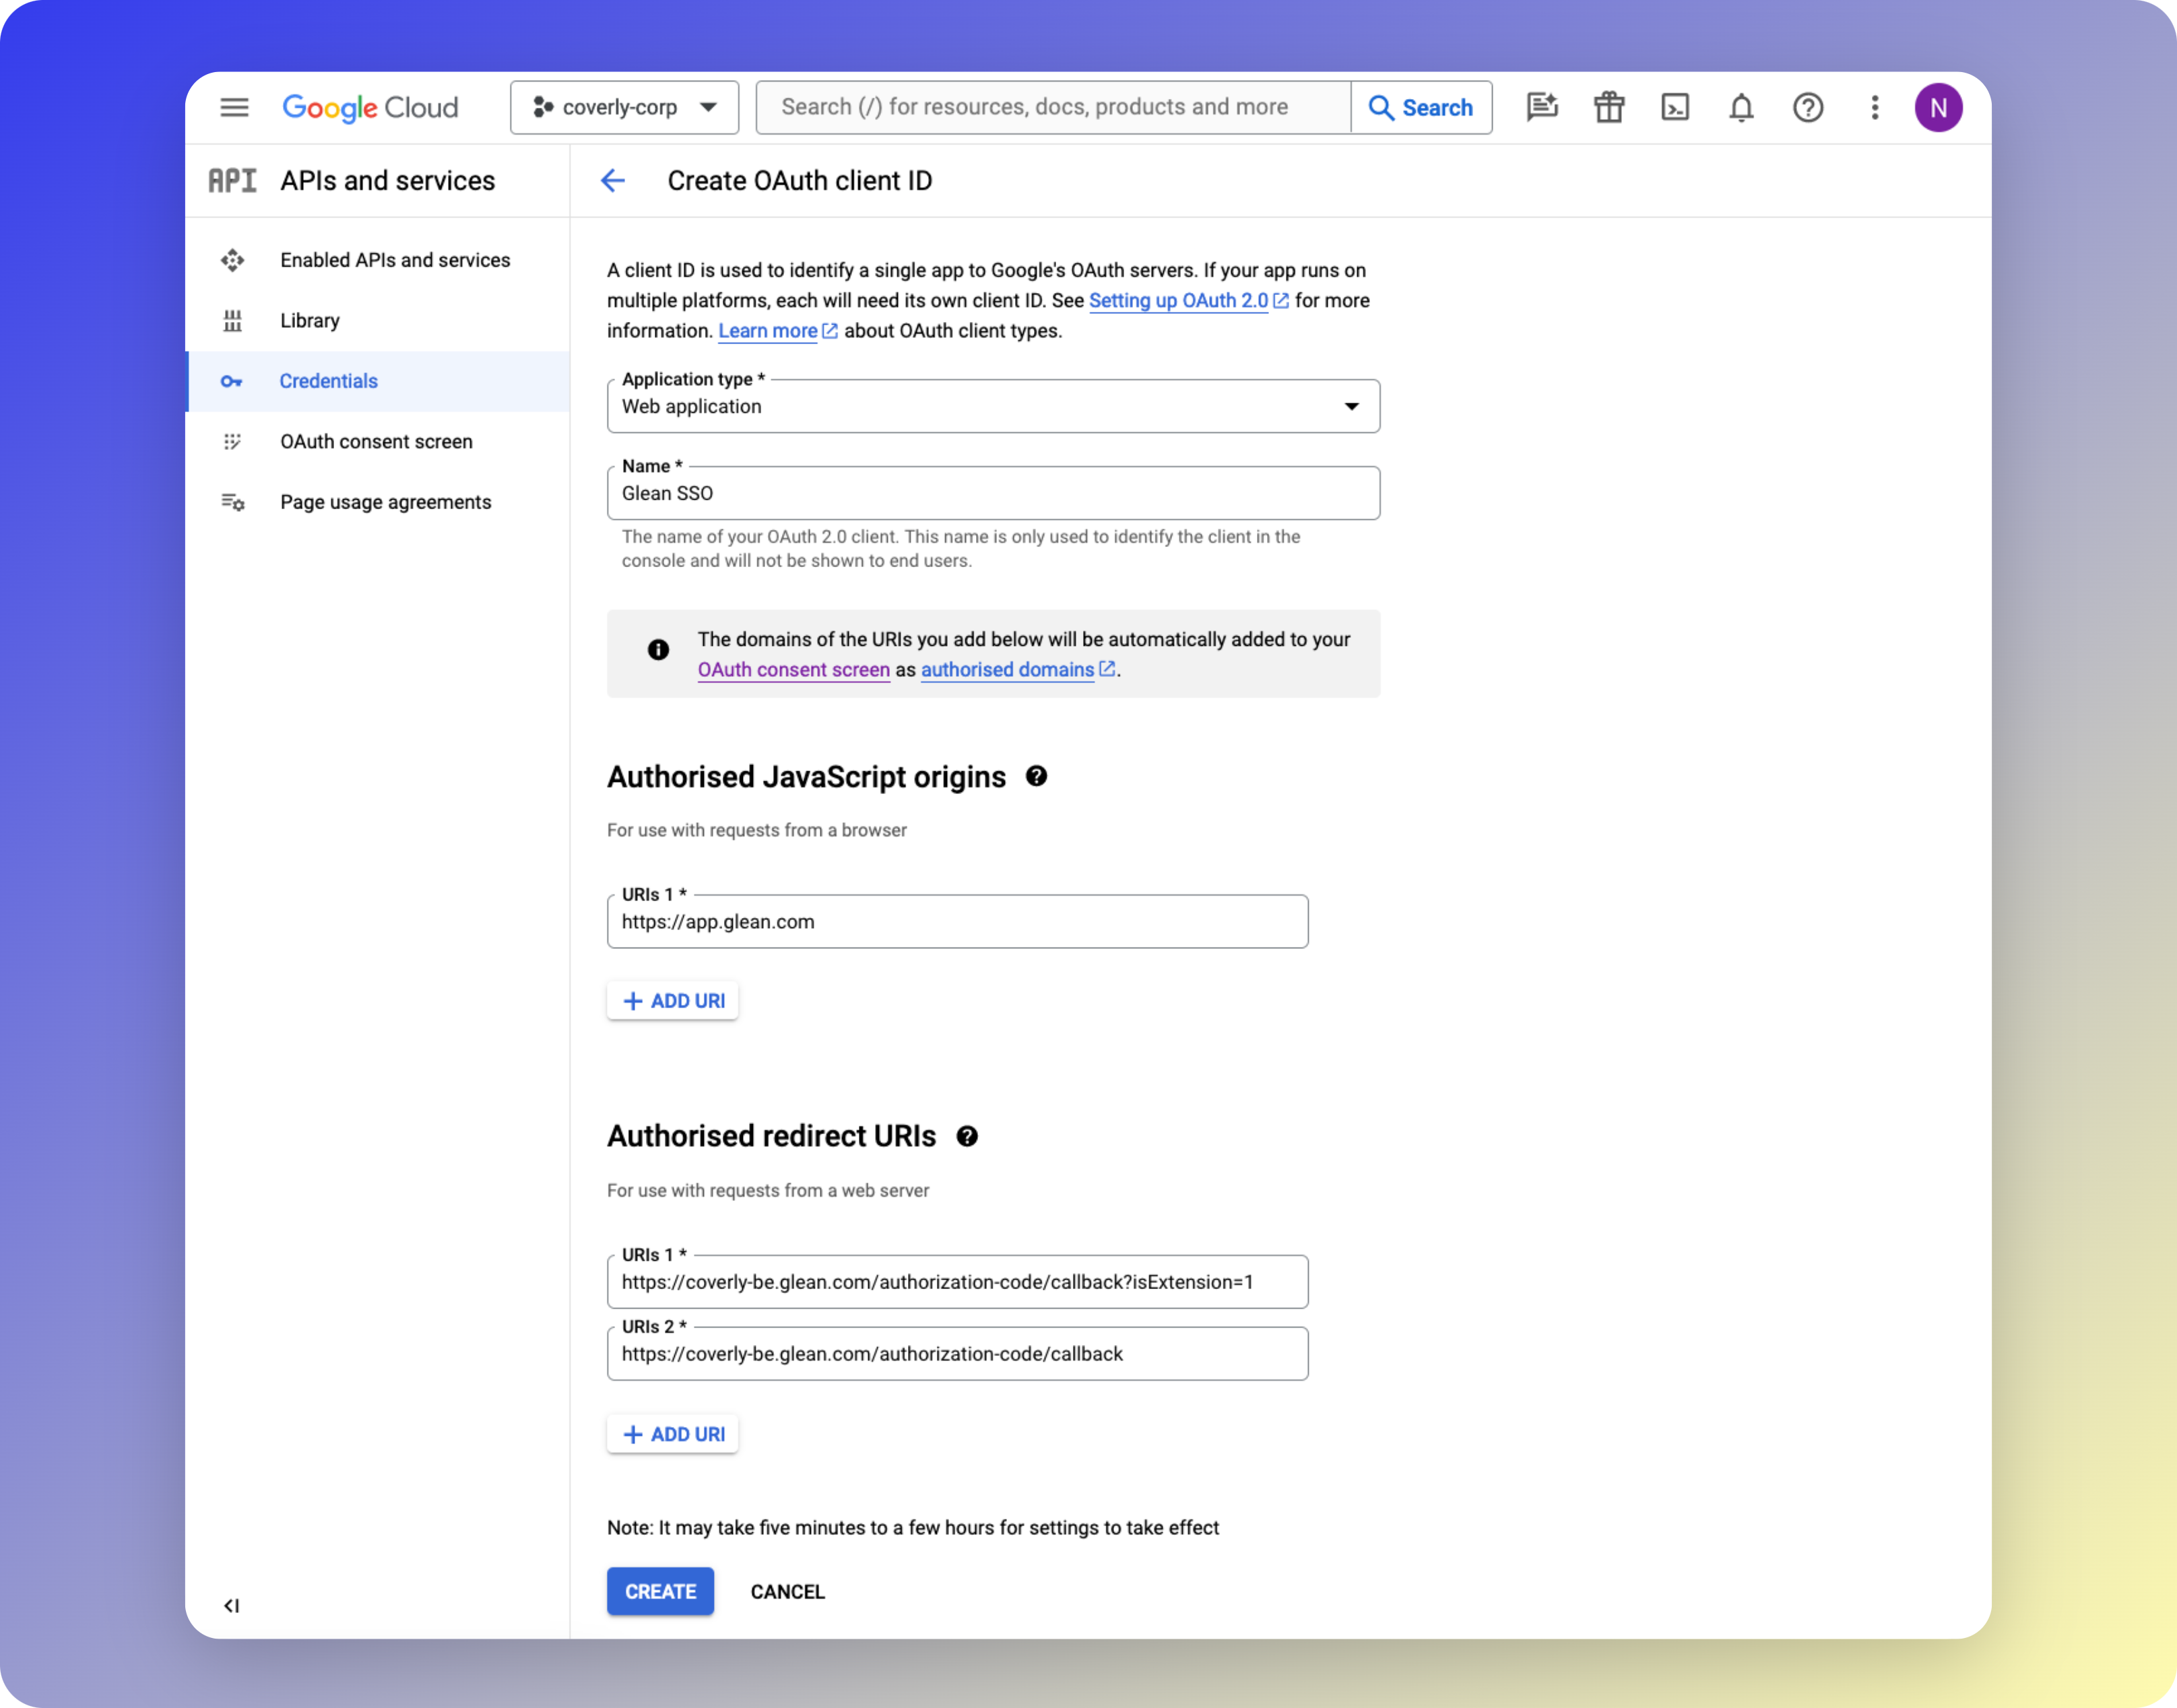2177x1708 pixels.
Task: Open the Application type dropdown
Action: pos(1352,406)
